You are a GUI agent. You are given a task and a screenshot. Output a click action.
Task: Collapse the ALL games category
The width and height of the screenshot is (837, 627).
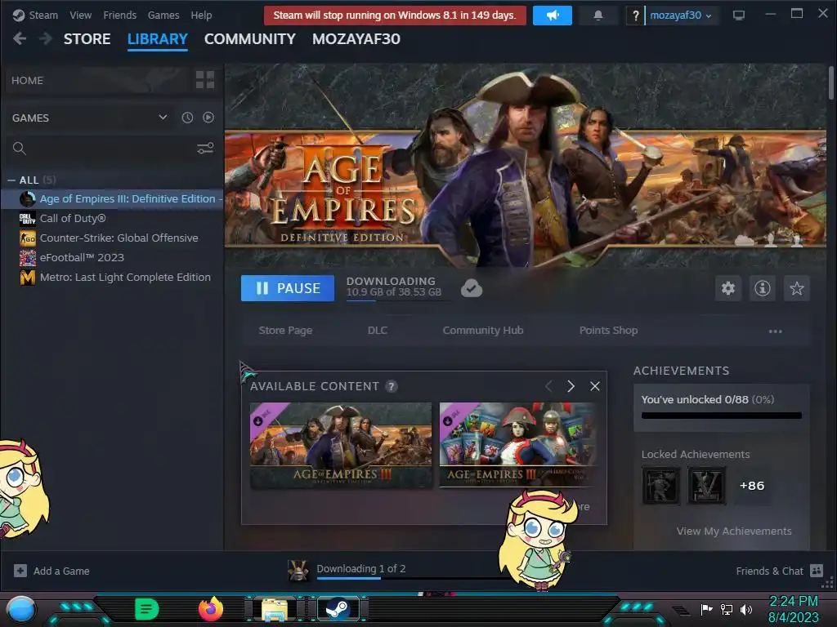11,180
